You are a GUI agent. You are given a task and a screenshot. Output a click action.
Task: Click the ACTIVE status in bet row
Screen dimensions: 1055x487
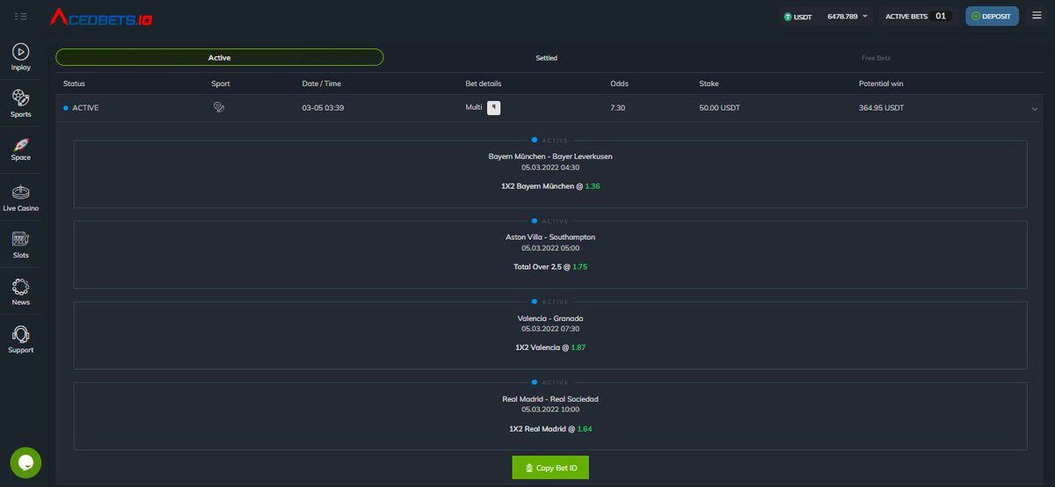point(81,108)
